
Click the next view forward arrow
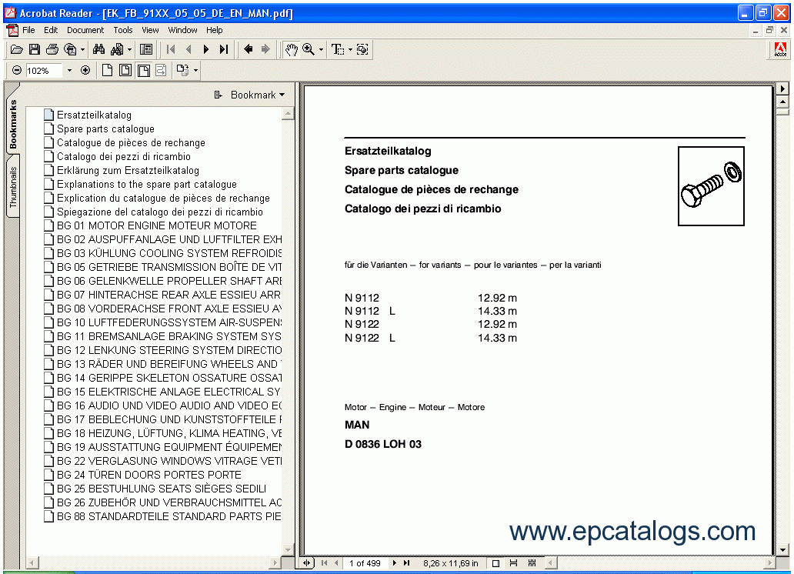click(x=265, y=49)
